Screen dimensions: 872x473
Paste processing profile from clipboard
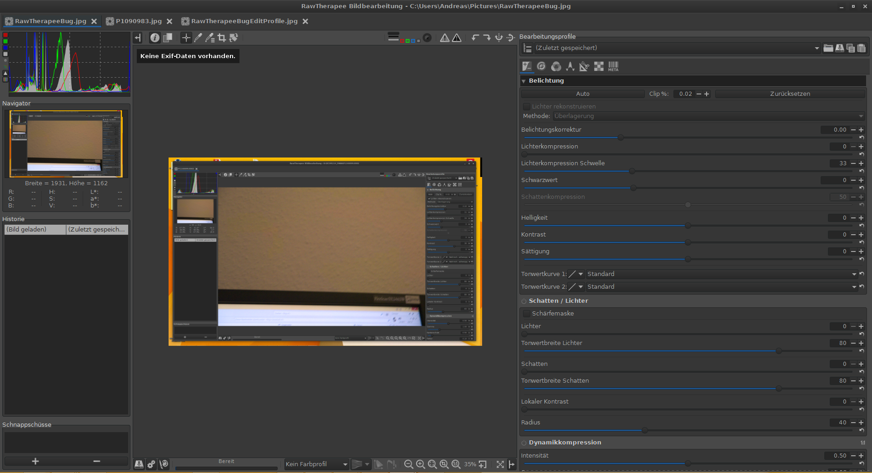coord(862,48)
